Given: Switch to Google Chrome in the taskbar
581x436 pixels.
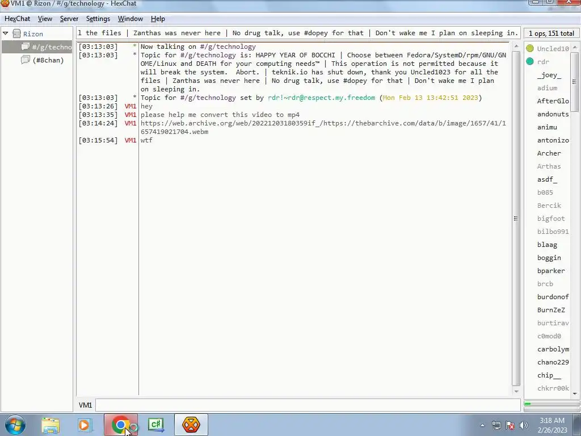Looking at the screenshot, I should click(121, 425).
